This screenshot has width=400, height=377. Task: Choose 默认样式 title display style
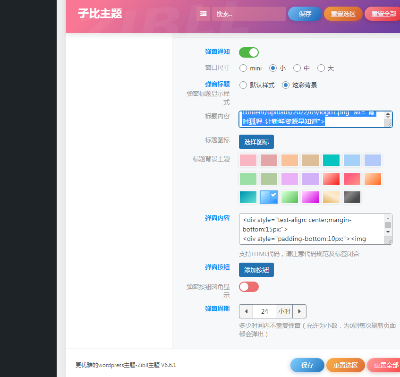pyautogui.click(x=243, y=85)
